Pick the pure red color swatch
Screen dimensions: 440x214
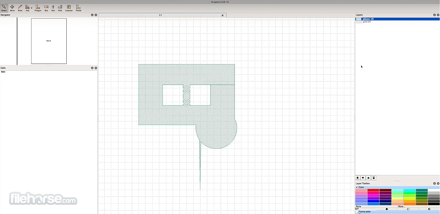[373, 190]
